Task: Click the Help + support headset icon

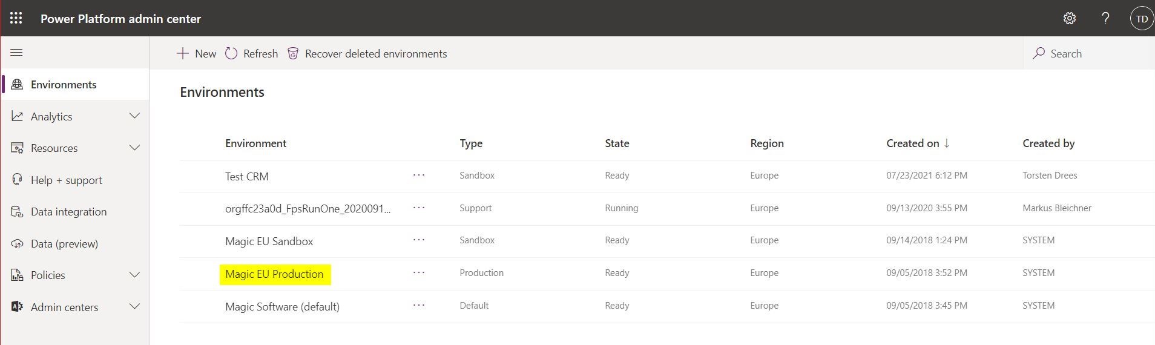Action: 17,180
